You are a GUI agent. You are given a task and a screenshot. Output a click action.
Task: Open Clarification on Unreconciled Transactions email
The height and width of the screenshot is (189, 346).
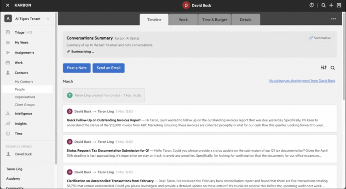pyautogui.click(x=200, y=177)
